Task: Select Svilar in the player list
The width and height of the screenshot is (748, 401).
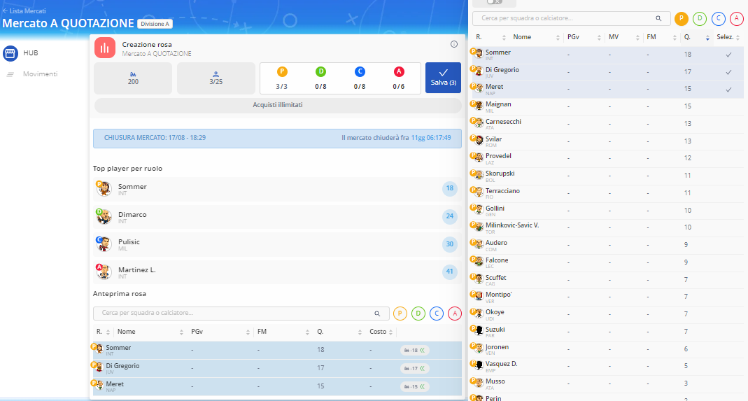Action: point(608,142)
